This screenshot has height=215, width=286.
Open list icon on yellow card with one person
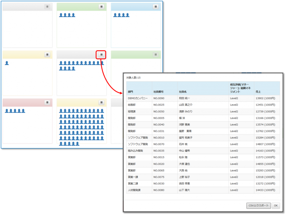tap(47, 55)
